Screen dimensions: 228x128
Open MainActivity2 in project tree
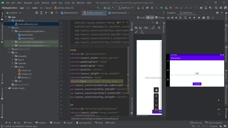coord(27,38)
